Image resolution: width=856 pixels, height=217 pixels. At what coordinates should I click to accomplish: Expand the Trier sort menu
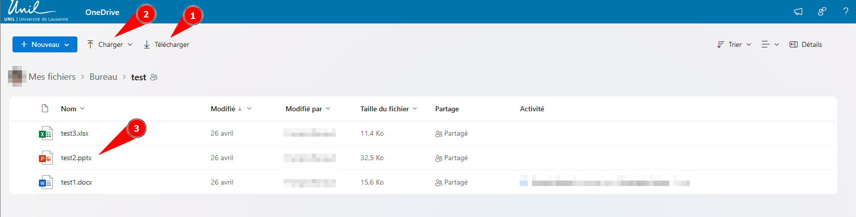[734, 44]
